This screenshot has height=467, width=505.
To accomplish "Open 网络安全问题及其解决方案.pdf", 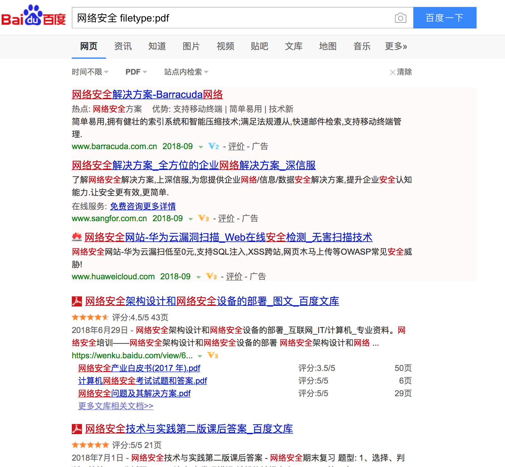I will point(134,393).
